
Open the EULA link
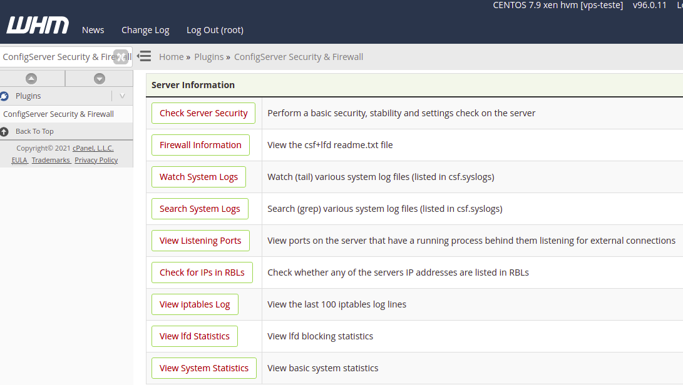coord(19,160)
